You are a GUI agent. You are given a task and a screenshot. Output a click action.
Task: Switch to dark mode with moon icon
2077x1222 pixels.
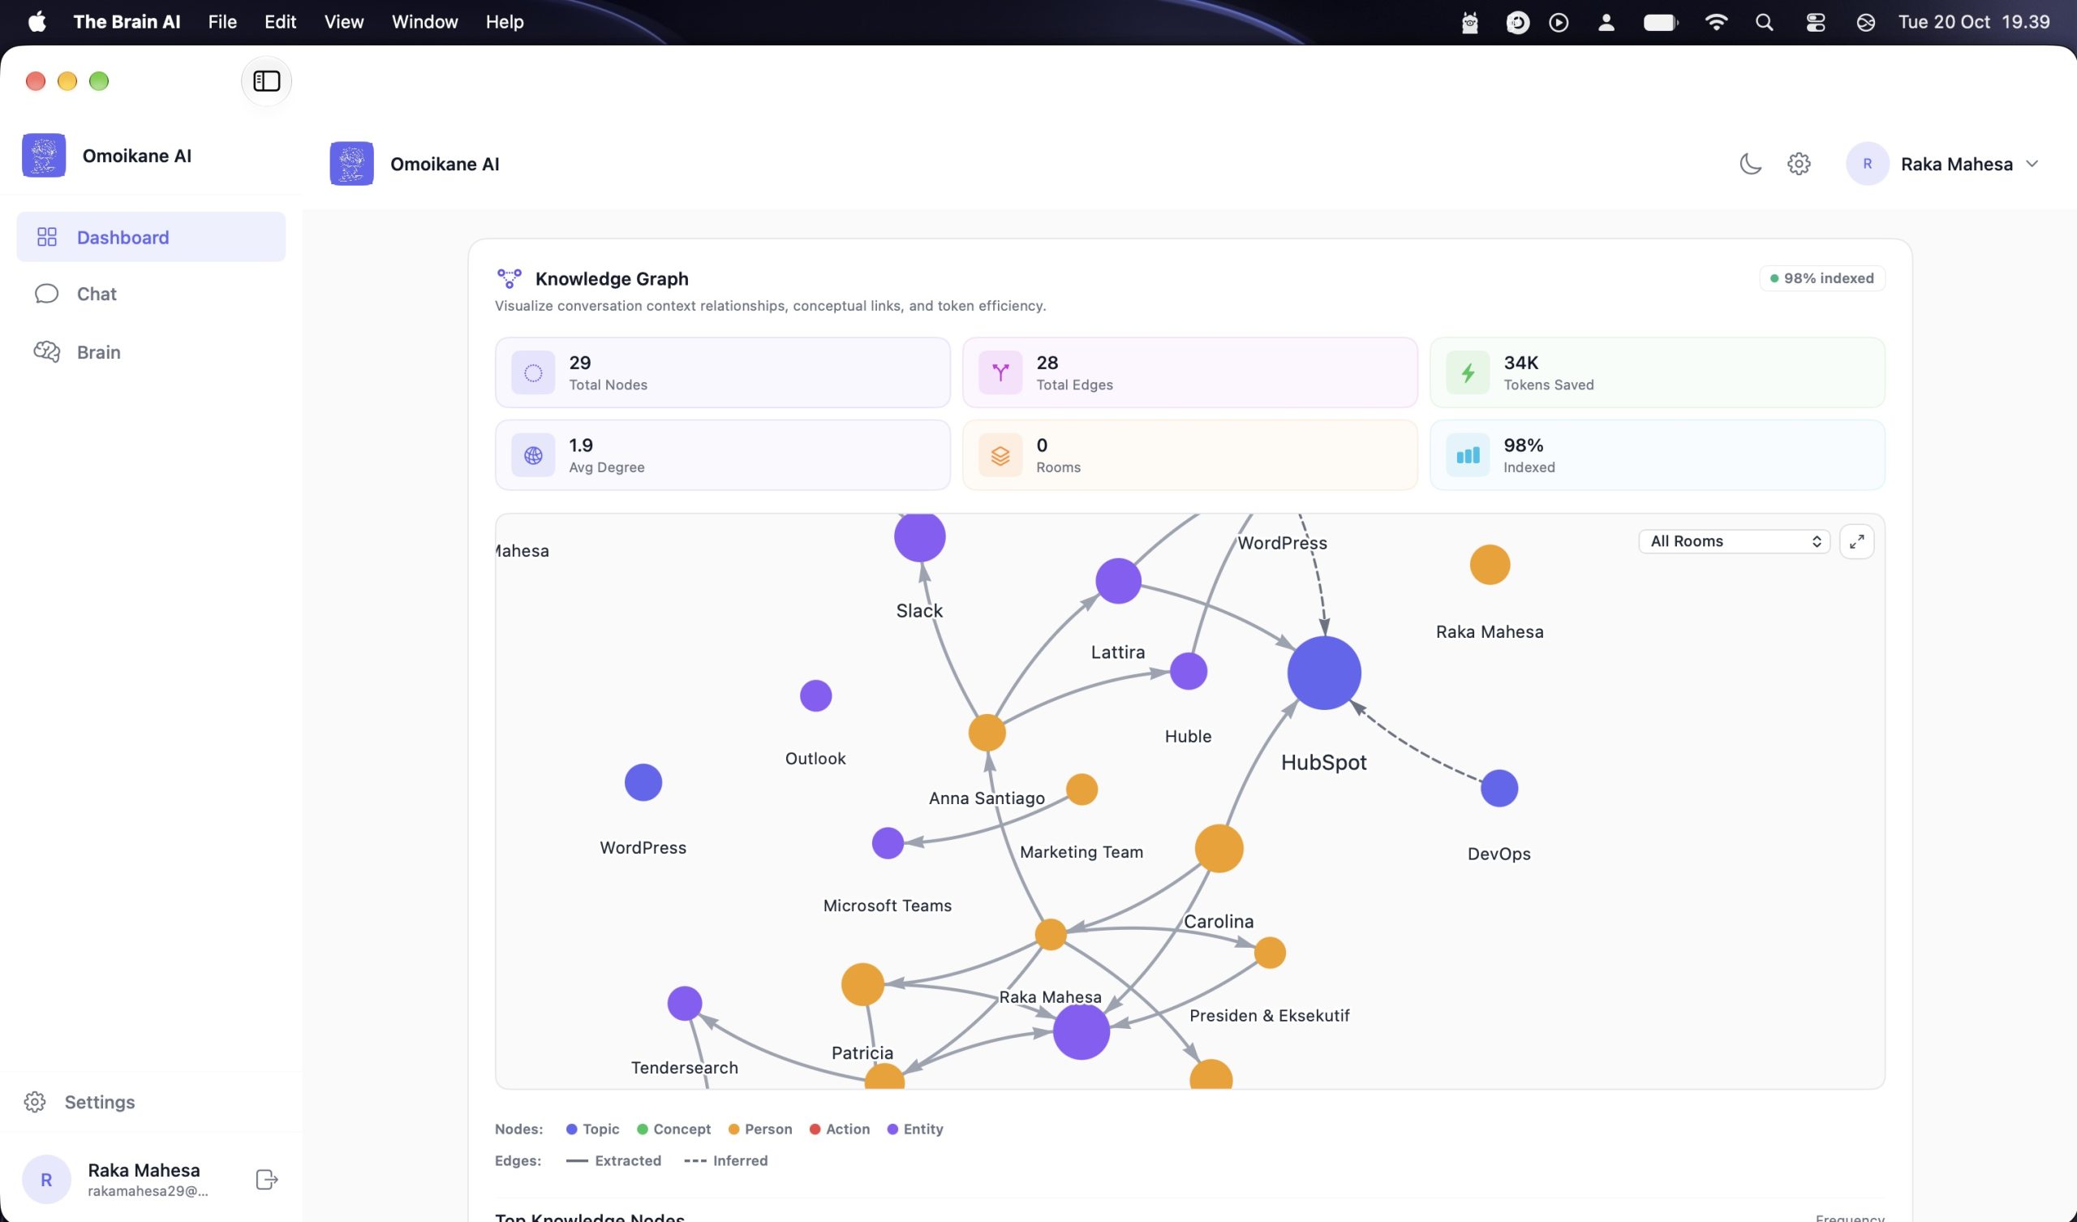(x=1750, y=164)
